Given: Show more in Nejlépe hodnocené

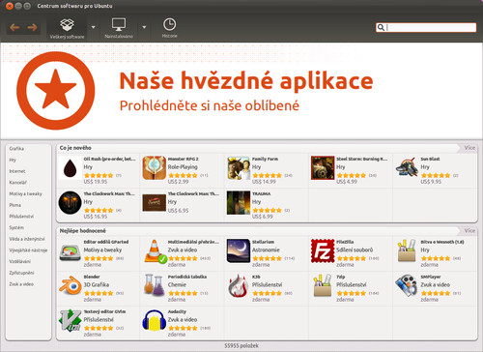Looking at the screenshot, I should point(469,230).
